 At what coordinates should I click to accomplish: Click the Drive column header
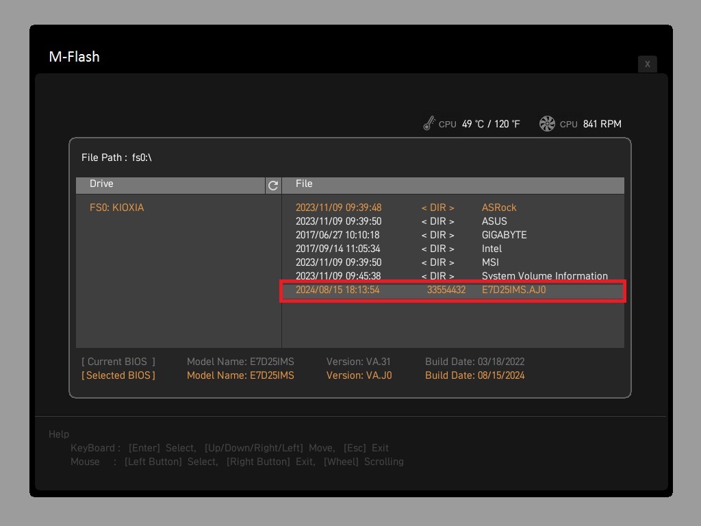101,184
